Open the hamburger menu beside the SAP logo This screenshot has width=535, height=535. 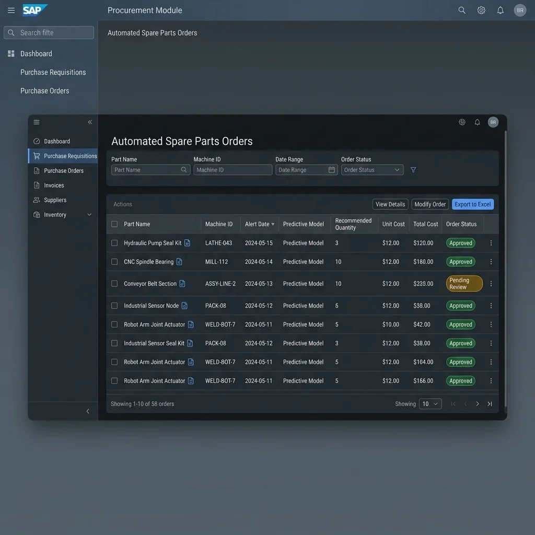coord(11,10)
